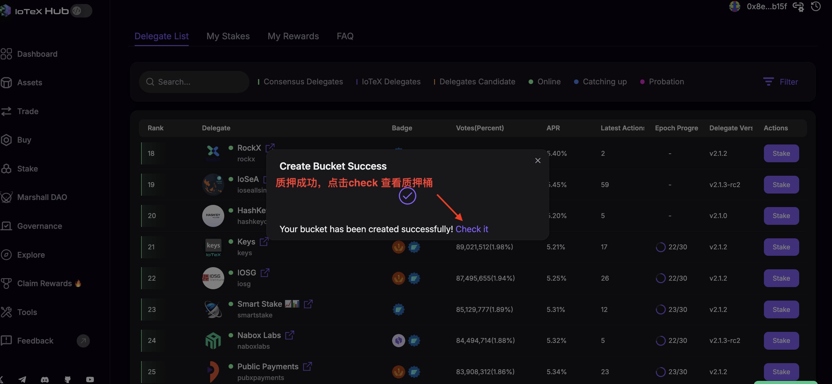Screen dimensions: 832x384
Task: Open the wallet address 0x8e...b15f menu
Action: (x=766, y=6)
